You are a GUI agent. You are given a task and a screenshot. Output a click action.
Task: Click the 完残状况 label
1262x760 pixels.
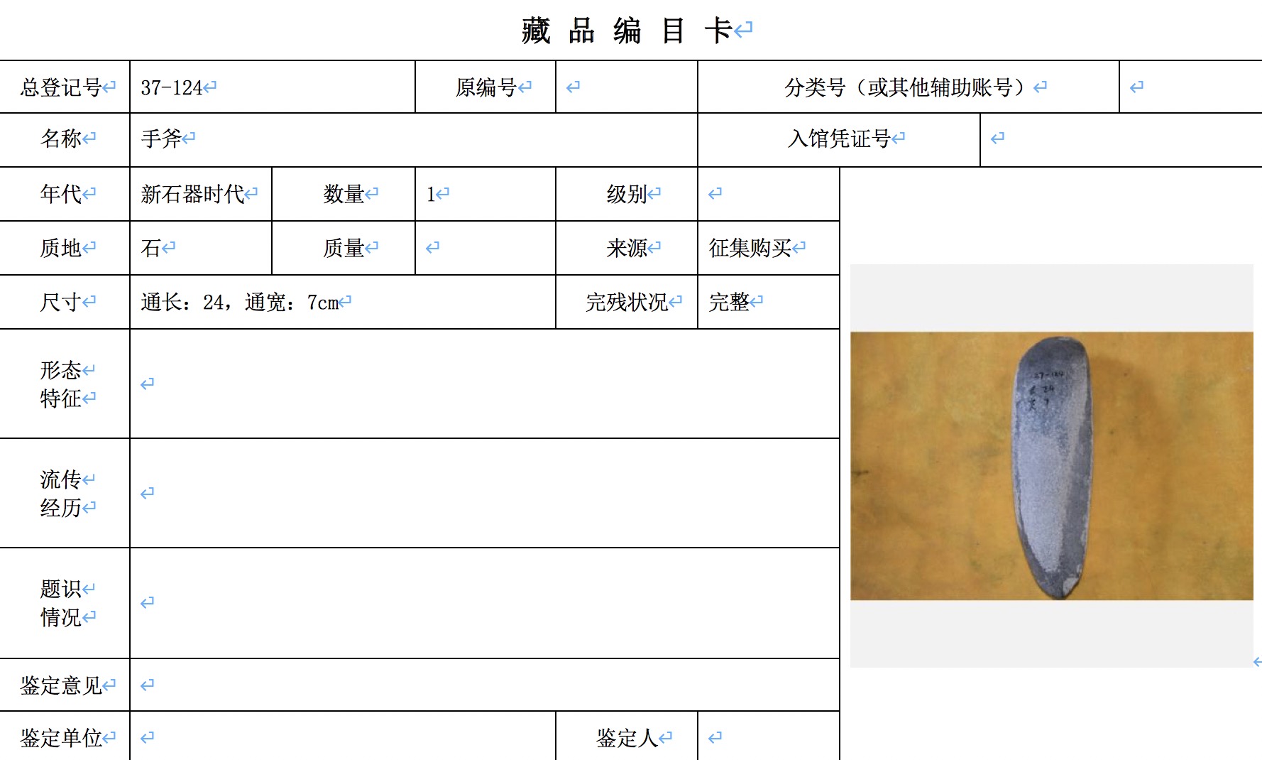tap(627, 303)
